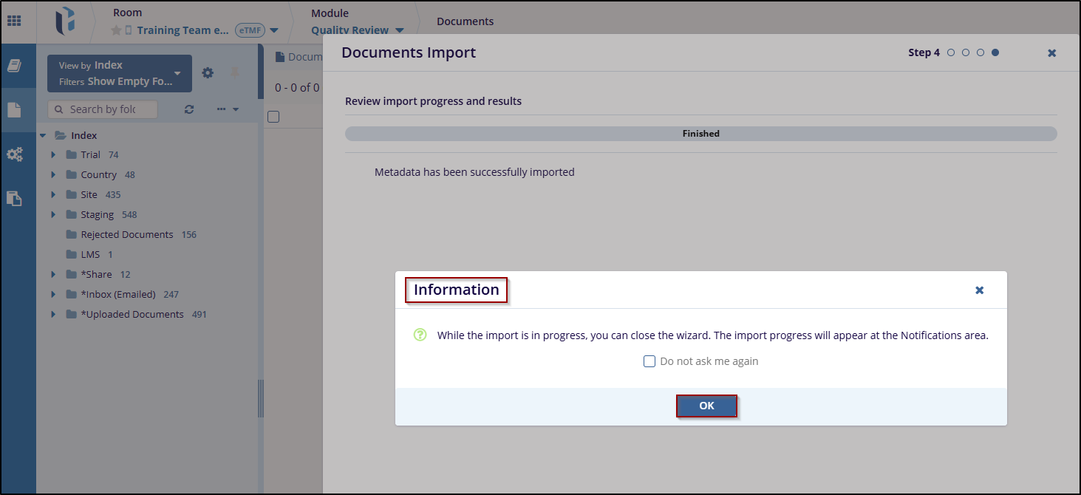The width and height of the screenshot is (1081, 495).
Task: Tick the select-all documents checkbox
Action: tap(273, 117)
